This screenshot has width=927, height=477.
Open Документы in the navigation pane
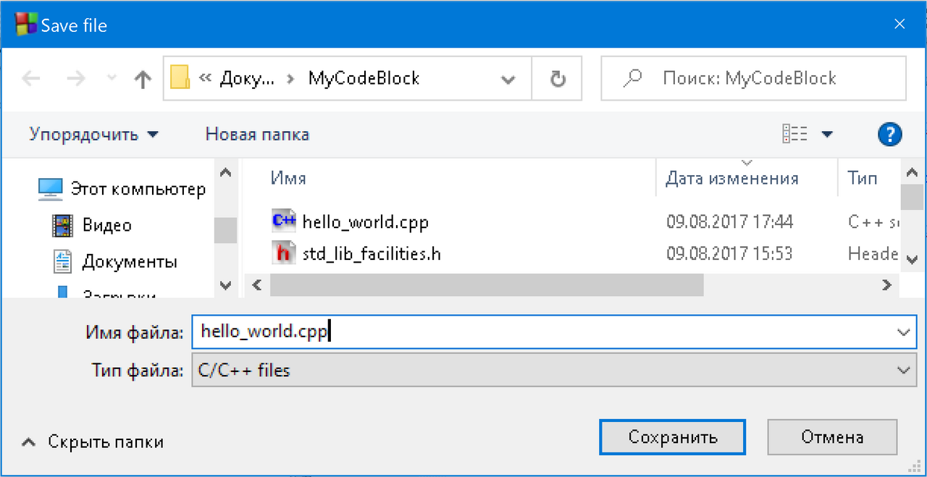(130, 261)
